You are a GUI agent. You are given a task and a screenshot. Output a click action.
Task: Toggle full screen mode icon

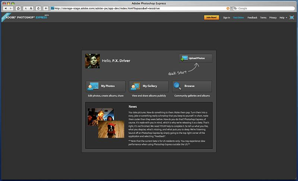(292, 17)
